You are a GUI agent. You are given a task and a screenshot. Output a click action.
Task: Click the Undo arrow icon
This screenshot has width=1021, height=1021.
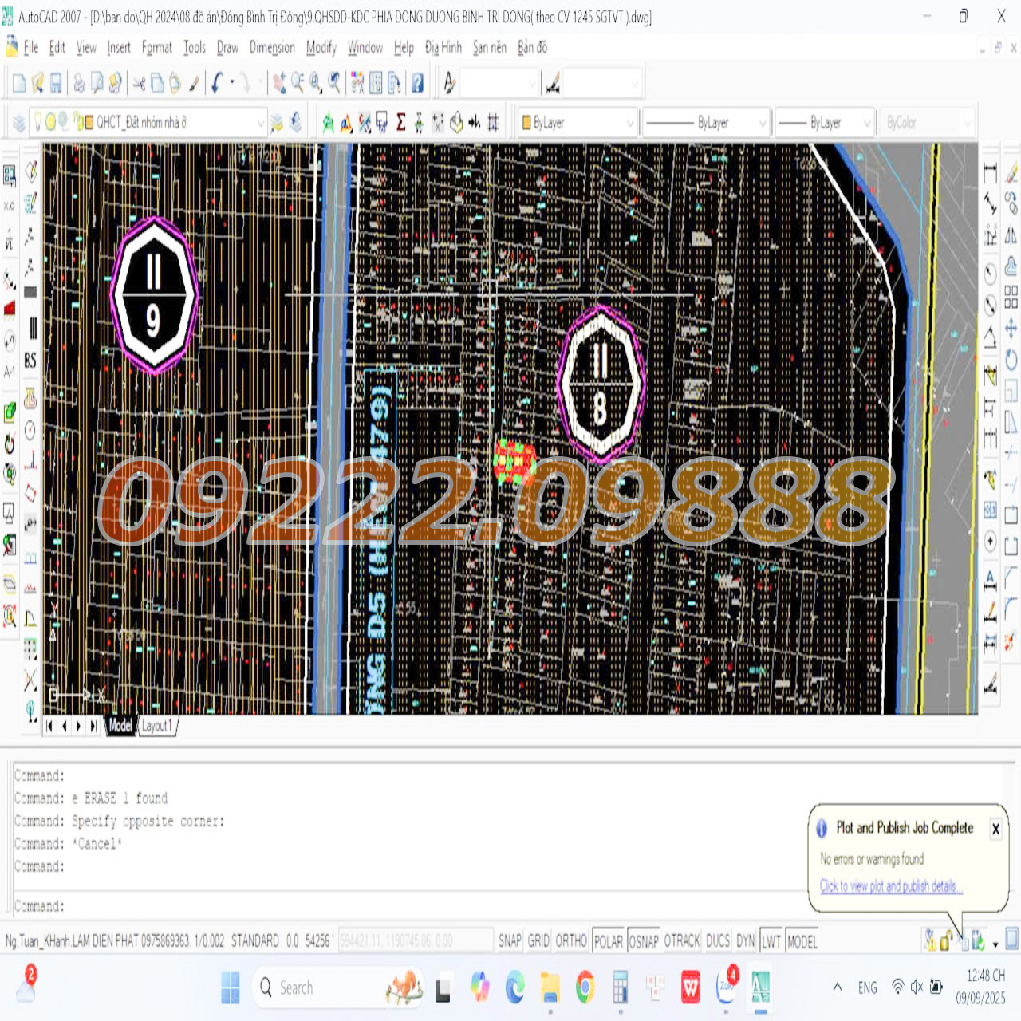[217, 83]
